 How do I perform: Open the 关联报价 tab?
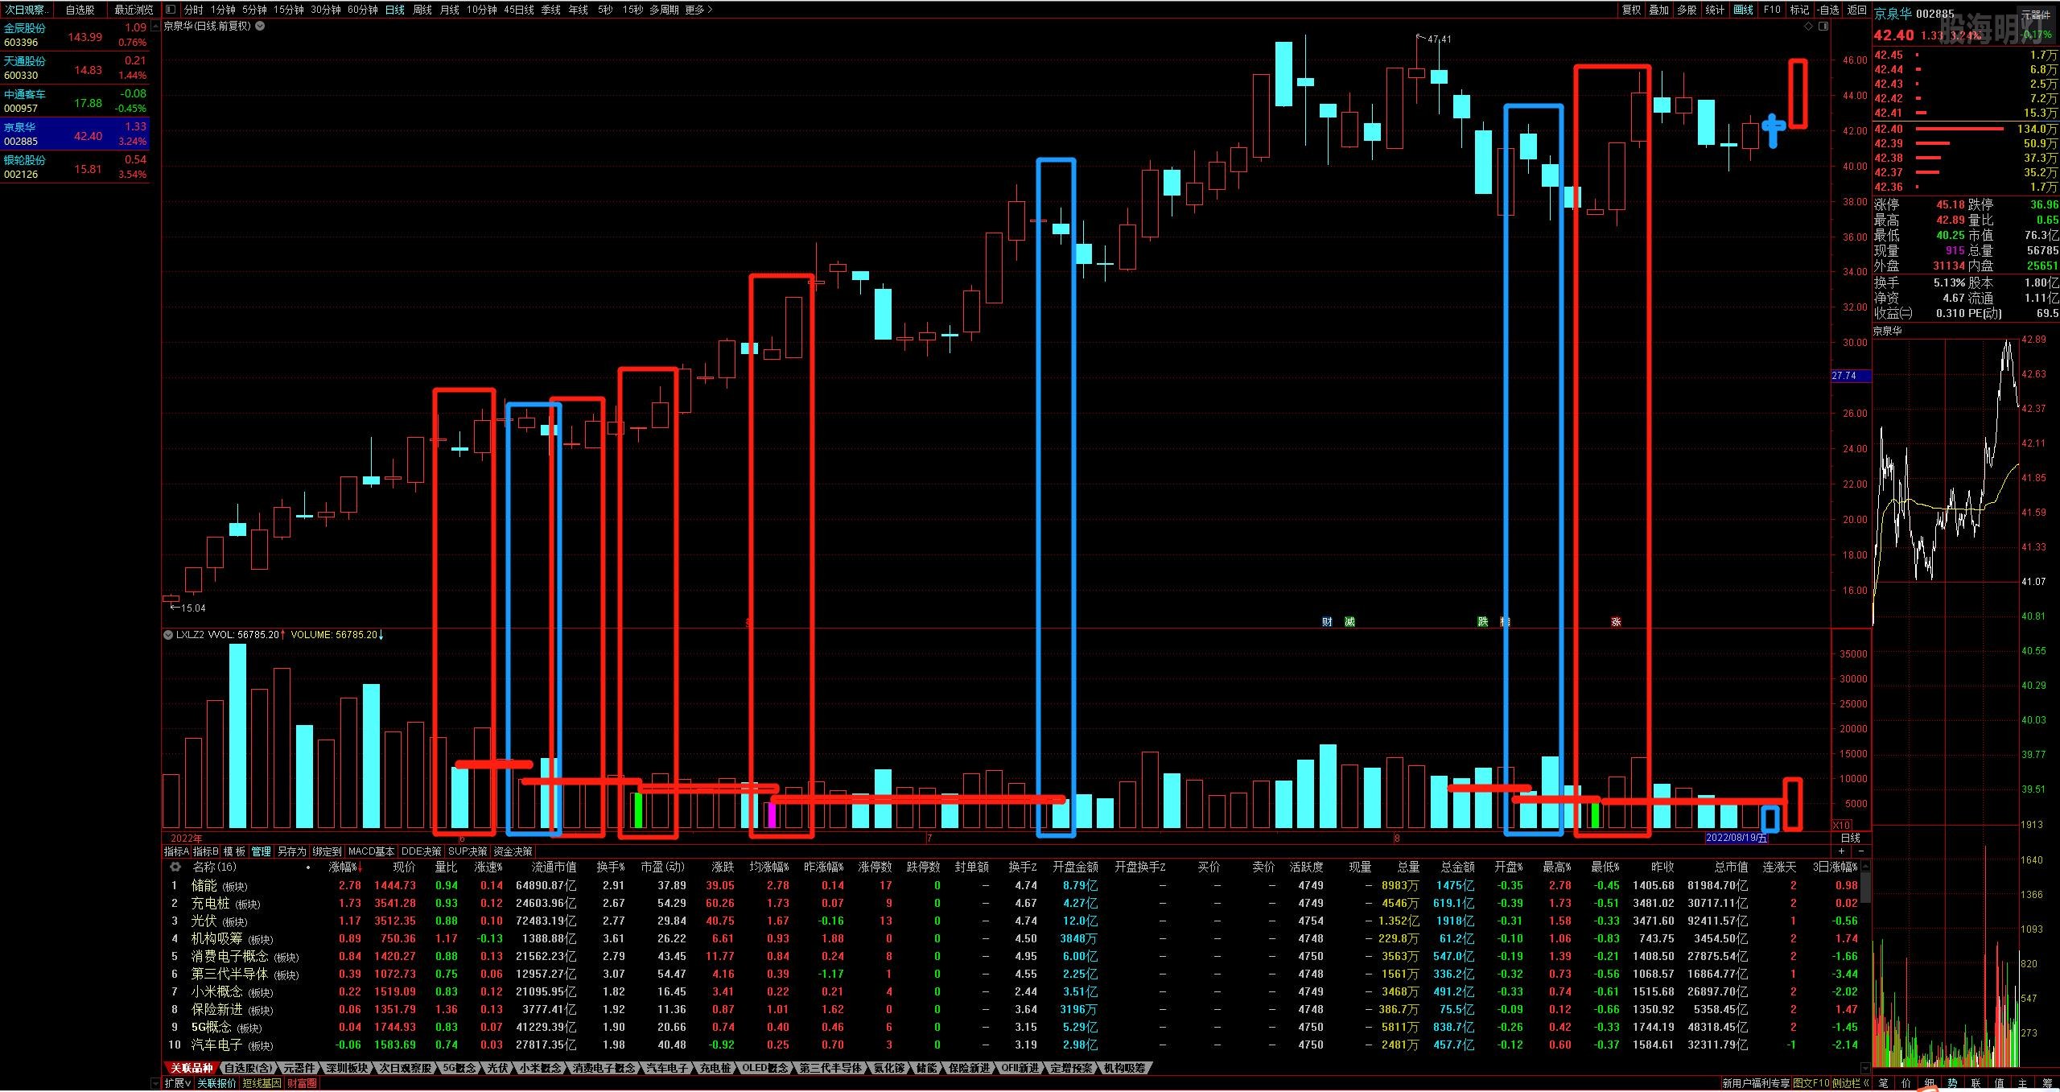(217, 1083)
